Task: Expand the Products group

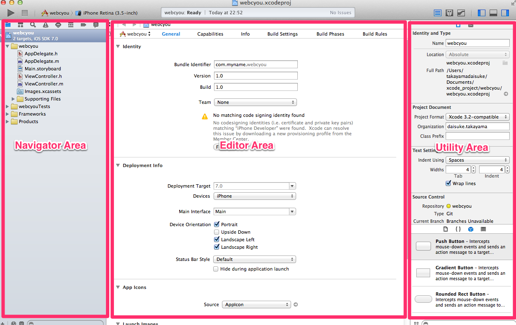Action: pos(8,121)
